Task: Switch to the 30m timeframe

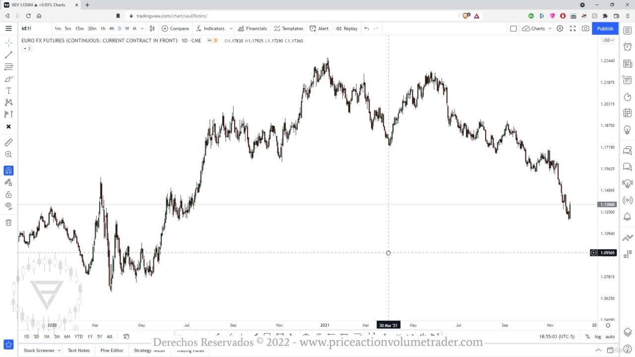Action: coord(92,28)
